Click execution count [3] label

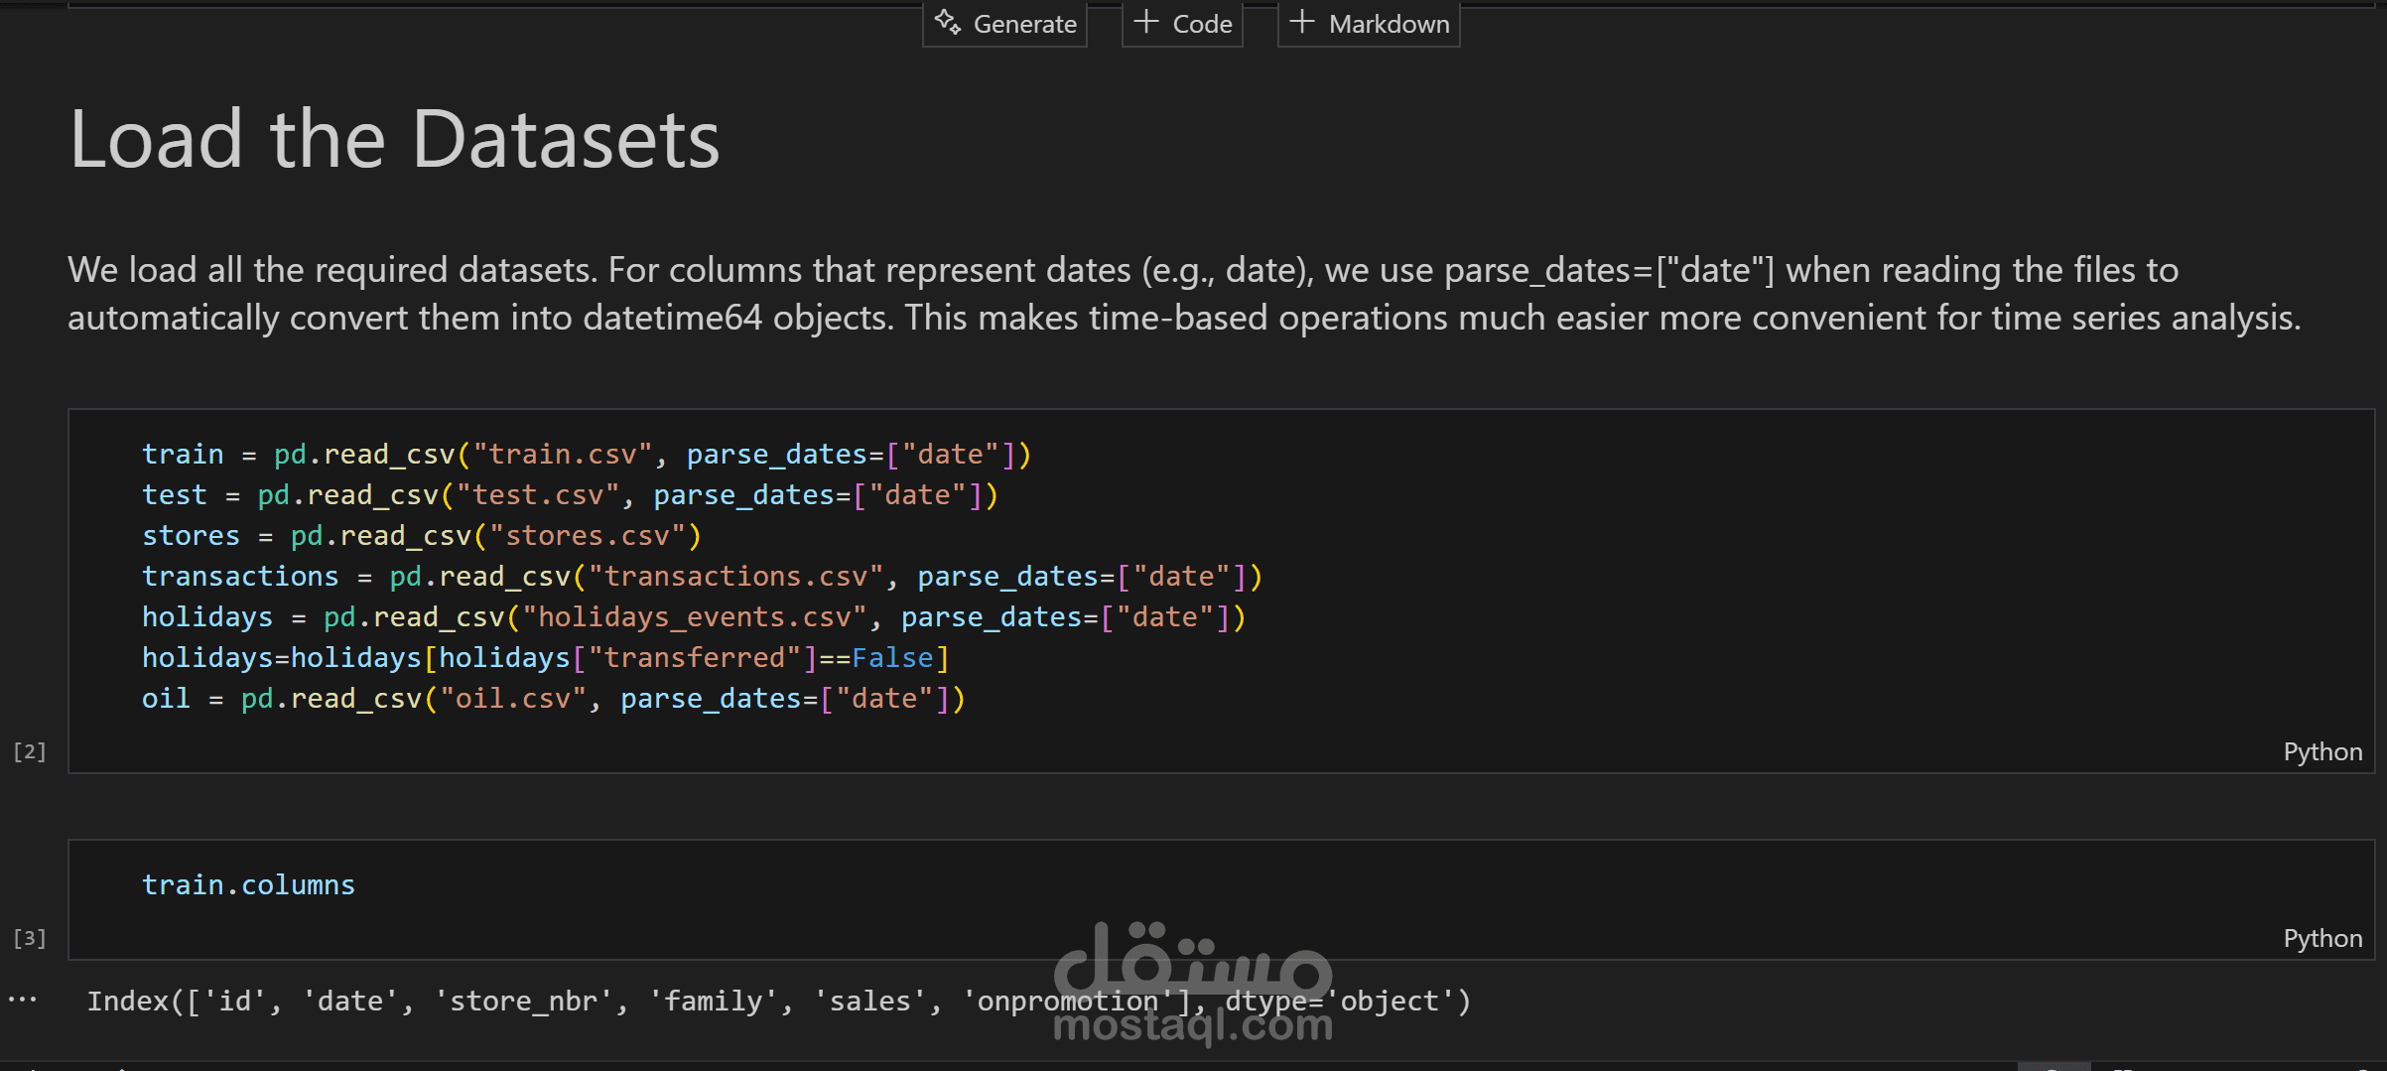(x=30, y=938)
